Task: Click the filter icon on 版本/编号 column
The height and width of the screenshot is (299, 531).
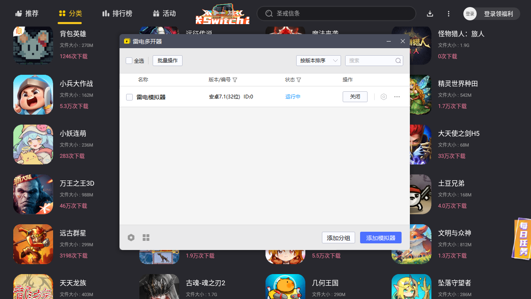Action: (x=235, y=80)
